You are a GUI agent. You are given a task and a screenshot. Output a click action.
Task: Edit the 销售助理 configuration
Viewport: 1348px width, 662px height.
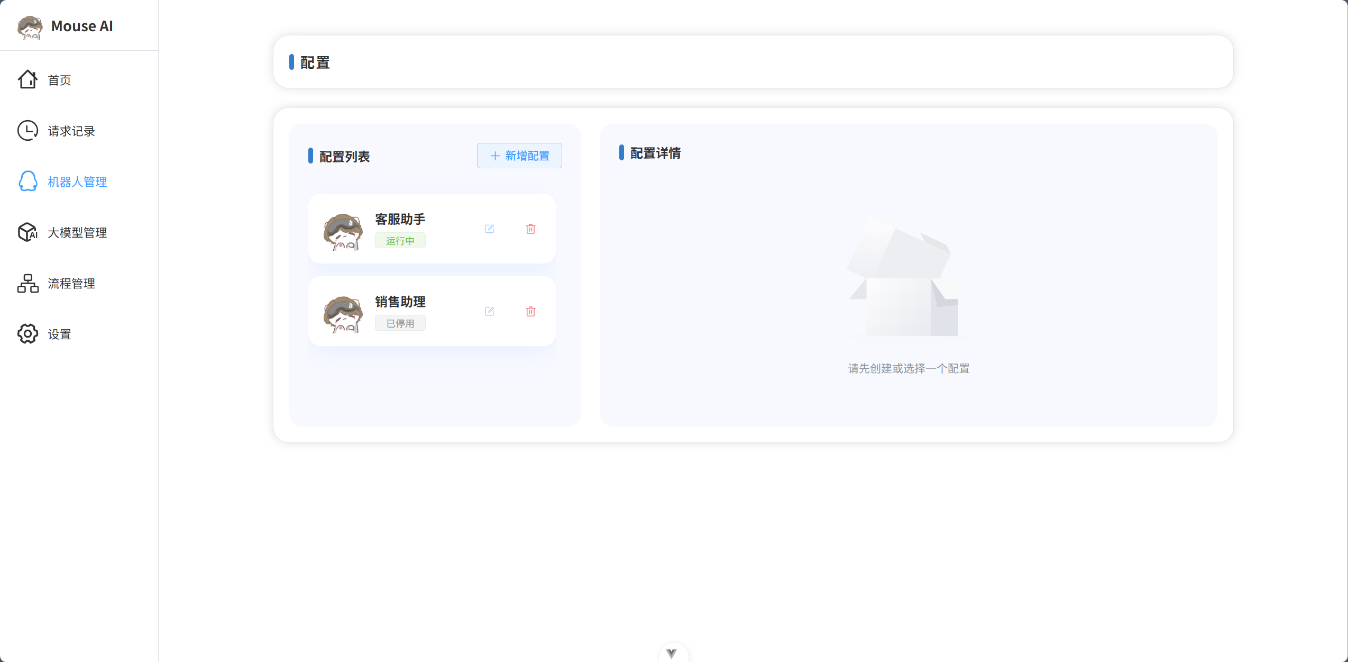coord(489,311)
